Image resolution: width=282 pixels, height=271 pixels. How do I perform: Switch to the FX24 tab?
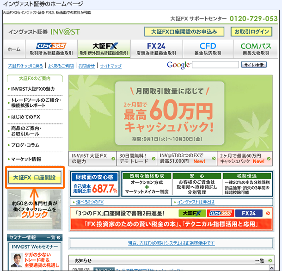pos(156,49)
